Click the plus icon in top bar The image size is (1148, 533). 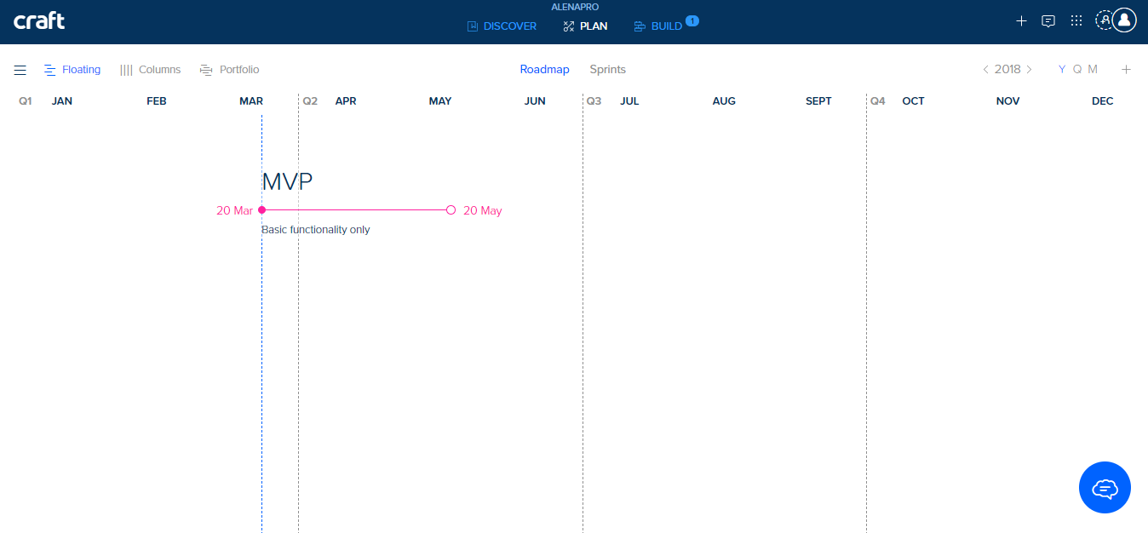tap(1022, 20)
